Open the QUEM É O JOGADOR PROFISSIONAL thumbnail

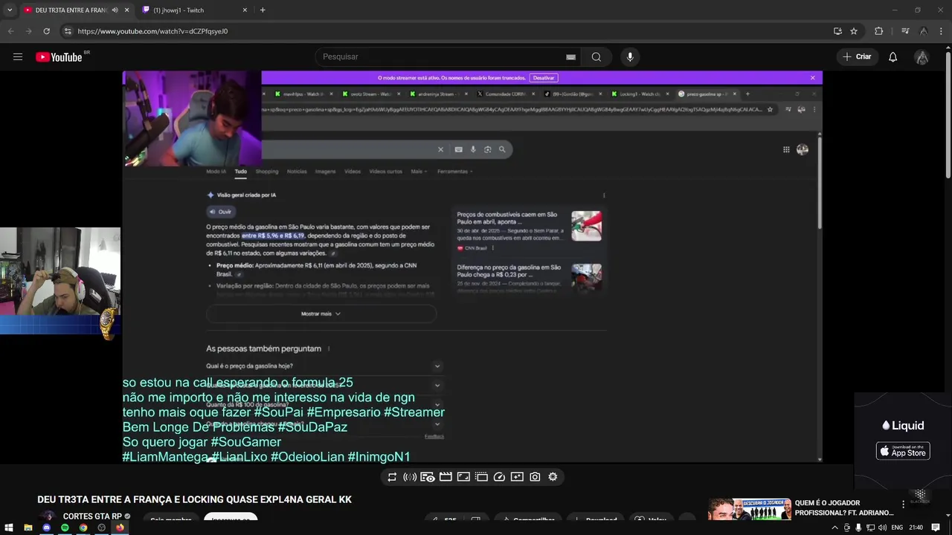tap(750, 509)
